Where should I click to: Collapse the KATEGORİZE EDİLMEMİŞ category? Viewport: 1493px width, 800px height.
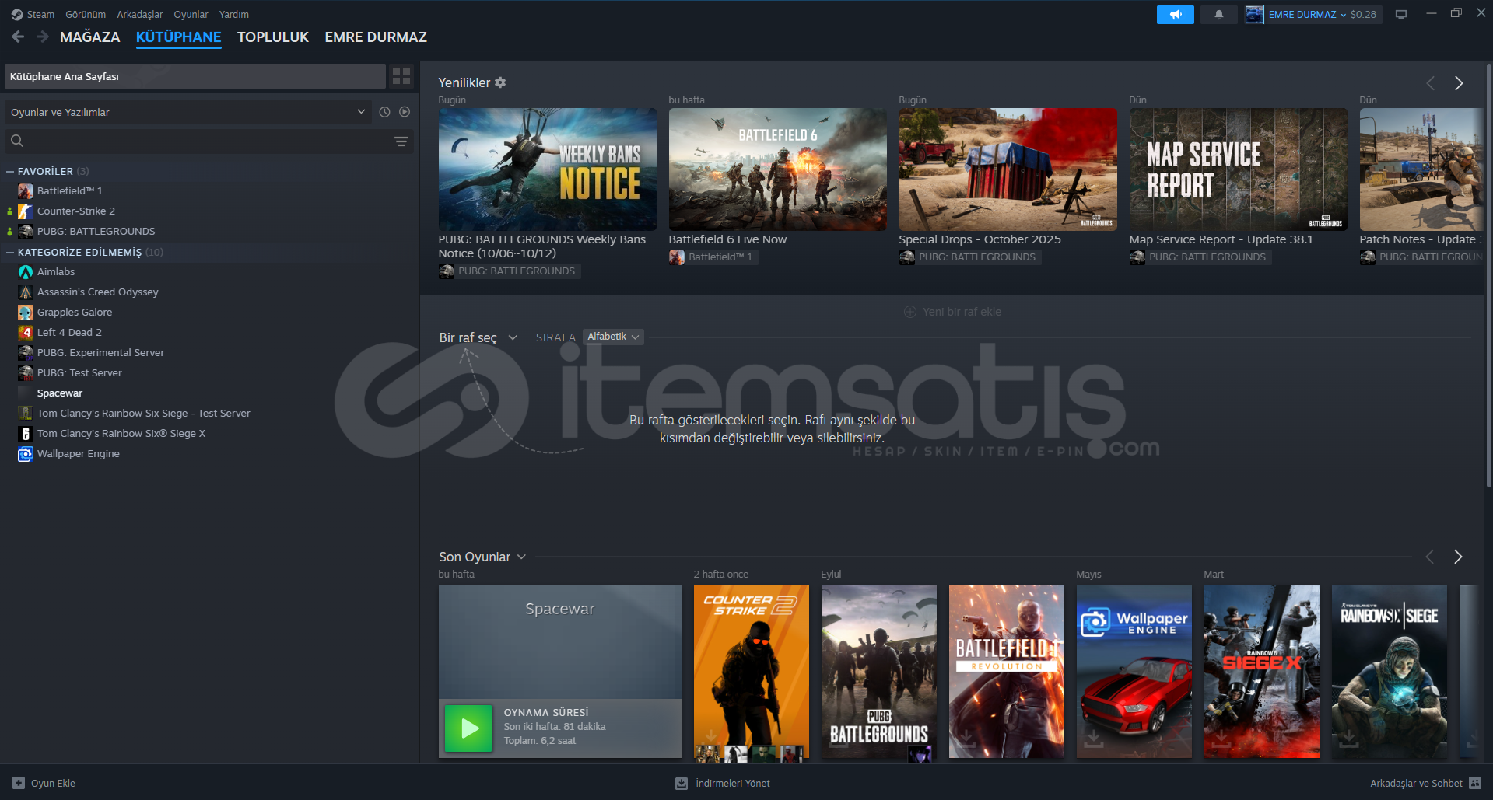point(10,252)
